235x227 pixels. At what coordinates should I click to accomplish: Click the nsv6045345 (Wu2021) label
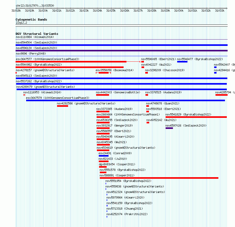click(112, 142)
